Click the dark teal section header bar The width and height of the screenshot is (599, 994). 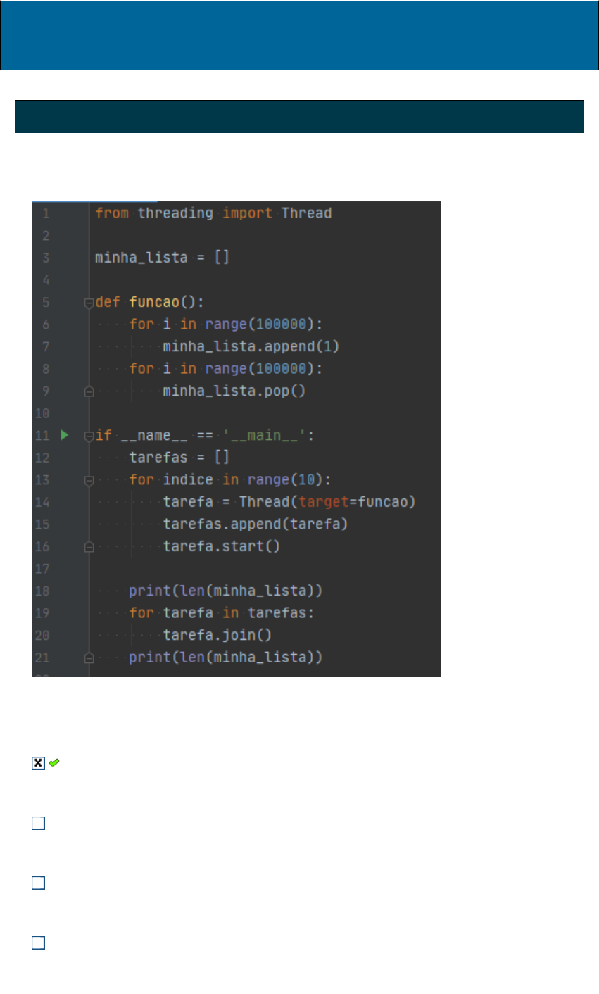299,117
